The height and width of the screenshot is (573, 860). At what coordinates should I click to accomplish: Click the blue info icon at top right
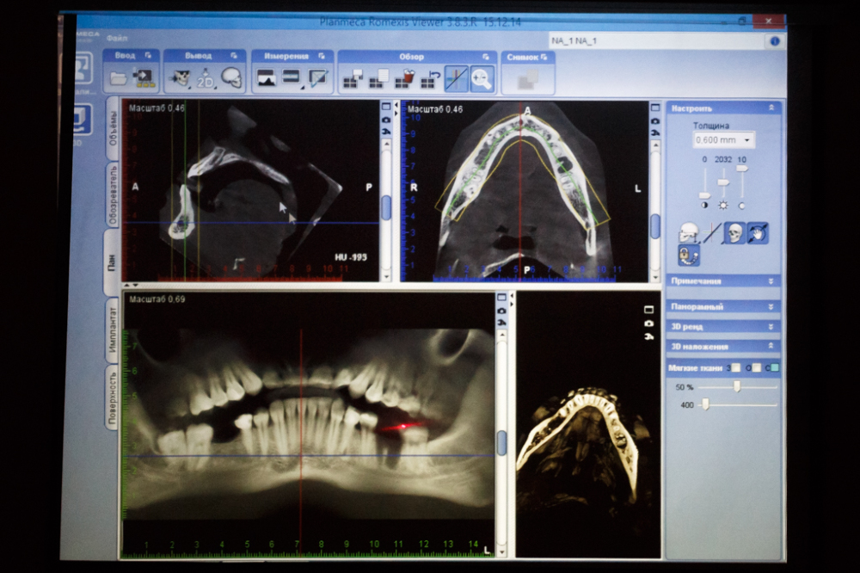pos(775,40)
